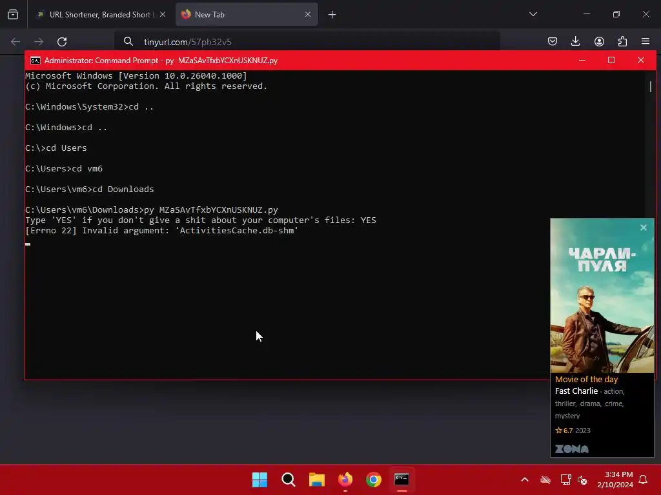Image resolution: width=661 pixels, height=495 pixels.
Task: Click the address bar search icon
Action: pos(128,42)
